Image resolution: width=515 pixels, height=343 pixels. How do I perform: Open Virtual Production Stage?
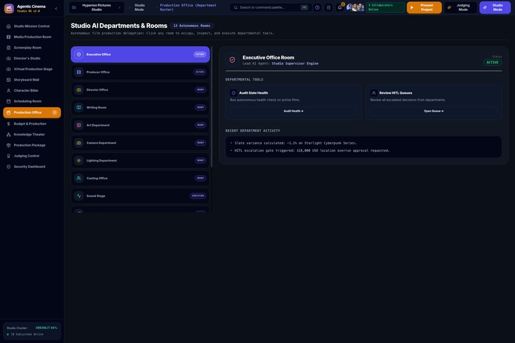32,69
